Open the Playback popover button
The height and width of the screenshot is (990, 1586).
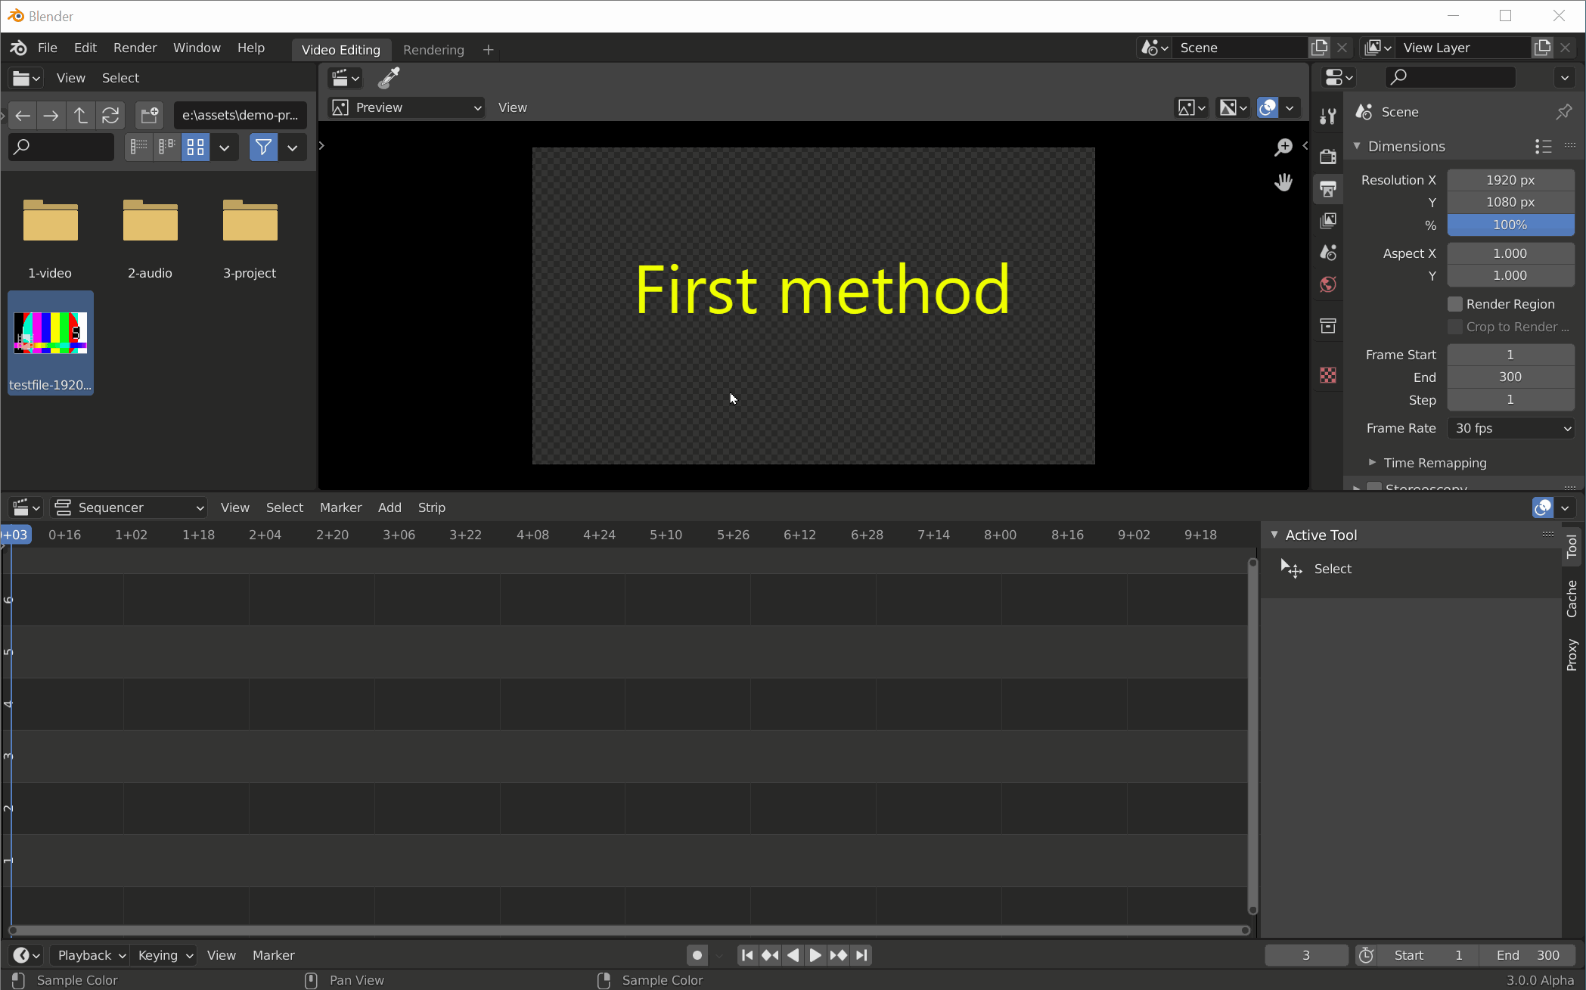click(x=91, y=955)
